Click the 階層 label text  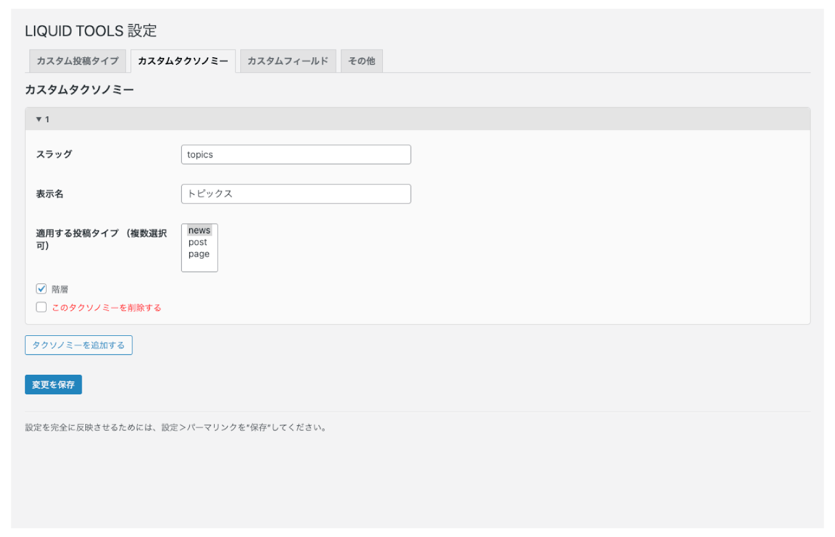point(60,289)
